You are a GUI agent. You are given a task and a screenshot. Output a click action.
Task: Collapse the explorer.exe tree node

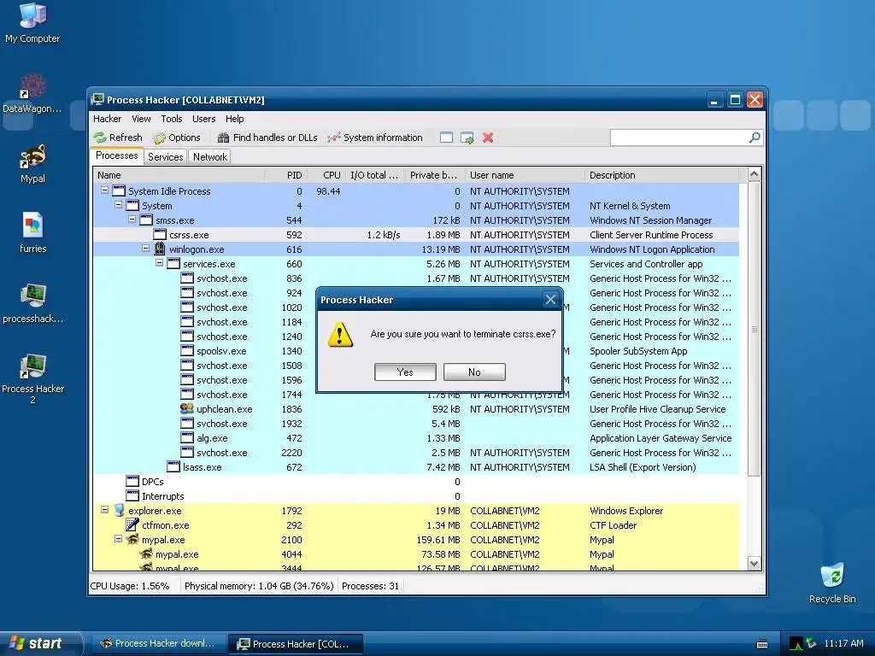[x=104, y=509]
